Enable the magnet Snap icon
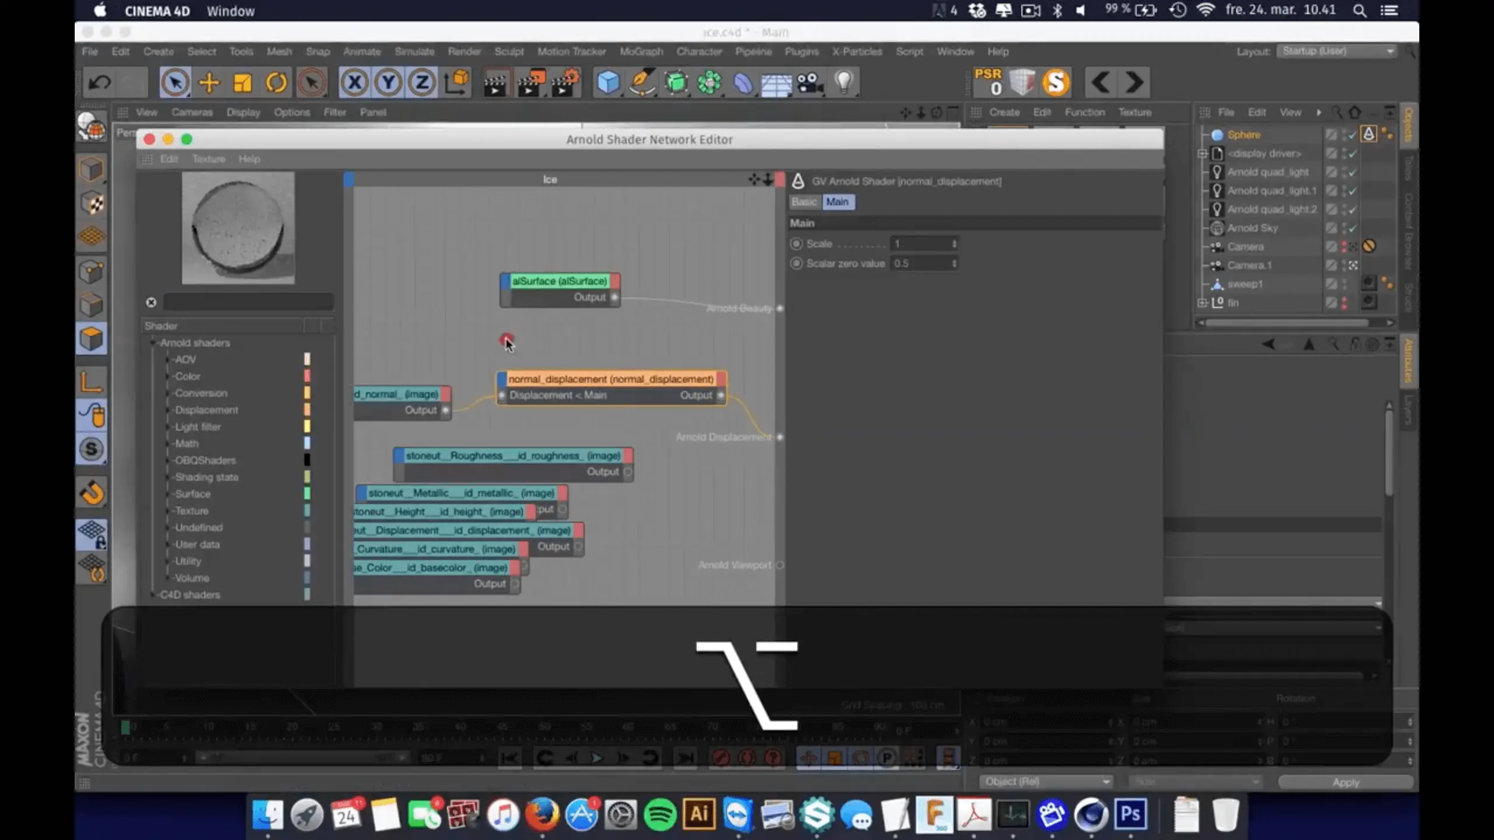Screen dimensions: 1494x840 click(x=92, y=494)
